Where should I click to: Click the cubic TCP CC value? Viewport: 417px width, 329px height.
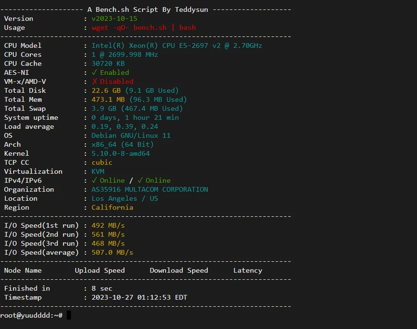tap(102, 162)
